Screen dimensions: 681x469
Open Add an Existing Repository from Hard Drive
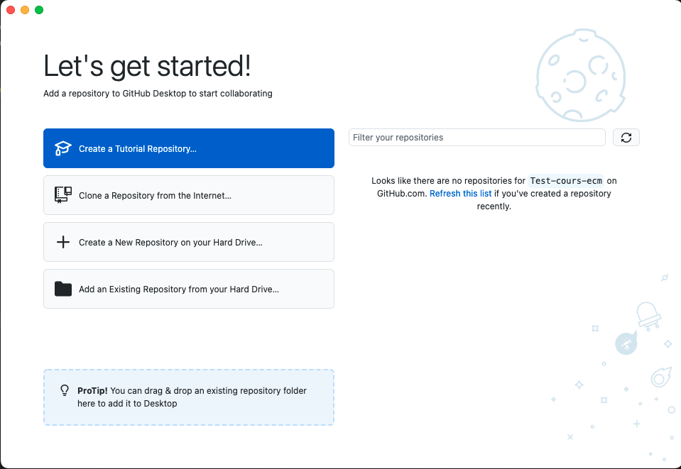pyautogui.click(x=188, y=289)
